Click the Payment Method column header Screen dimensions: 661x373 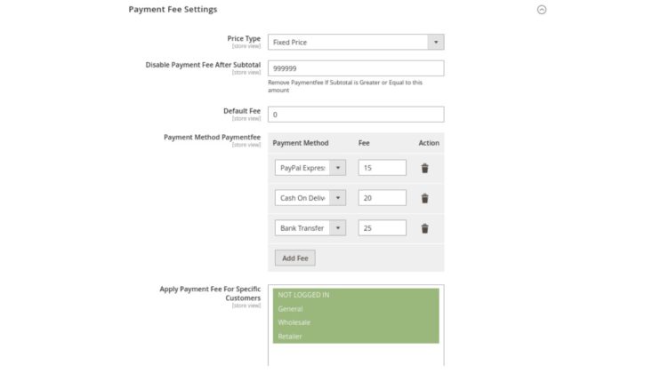(301, 143)
